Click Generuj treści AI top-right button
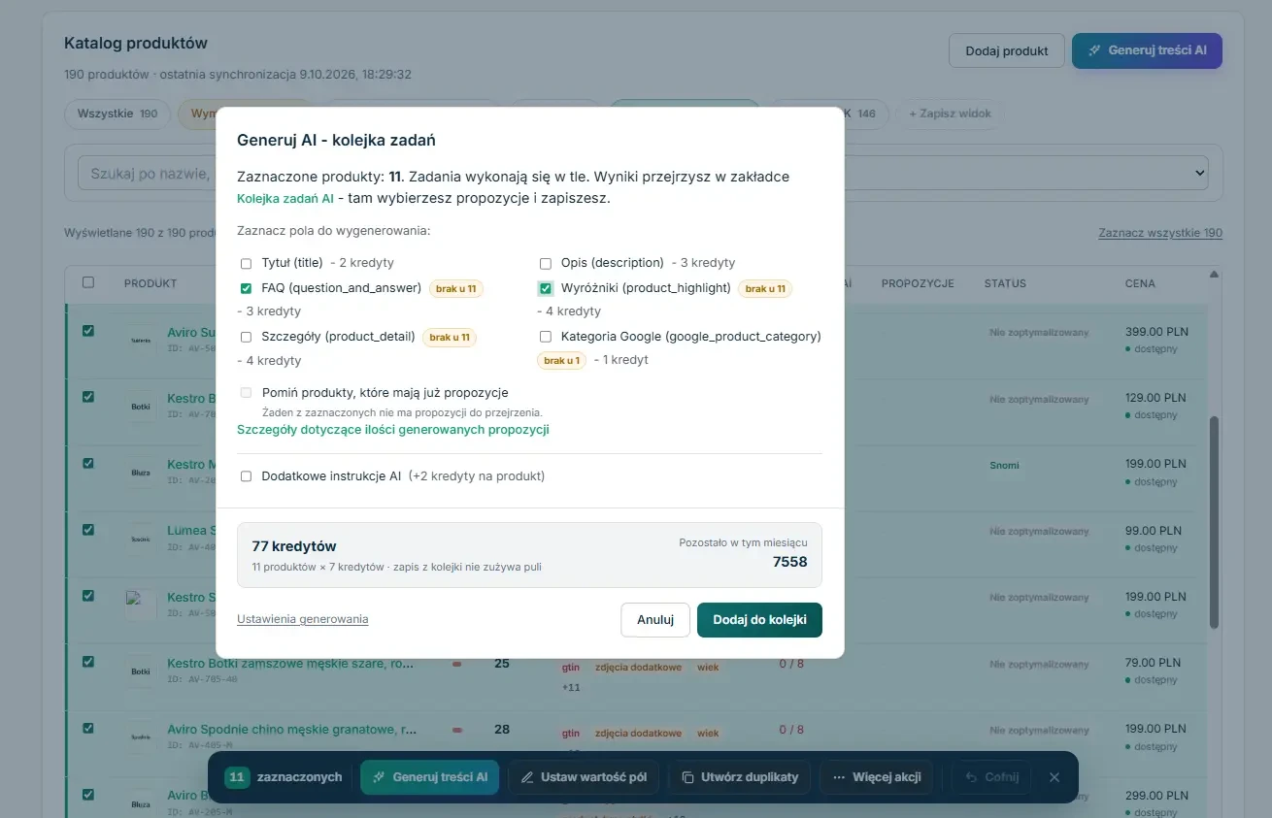1272x818 pixels. [1147, 50]
